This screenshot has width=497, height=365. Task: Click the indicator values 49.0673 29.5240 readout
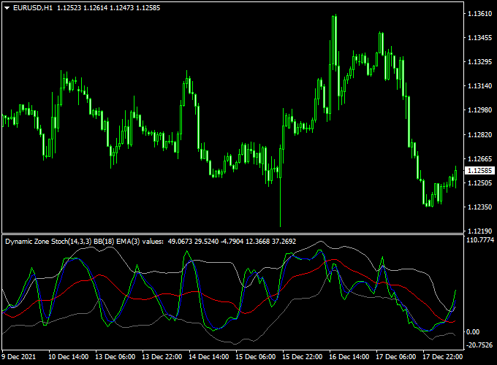pyautogui.click(x=193, y=242)
